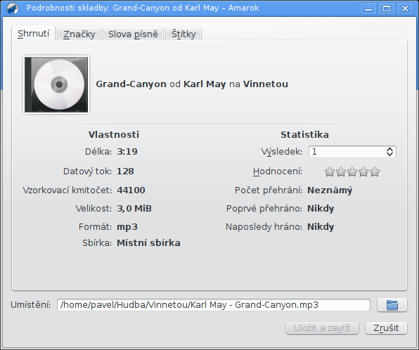Open the Štítky tab
The width and height of the screenshot is (419, 350).
click(x=183, y=34)
